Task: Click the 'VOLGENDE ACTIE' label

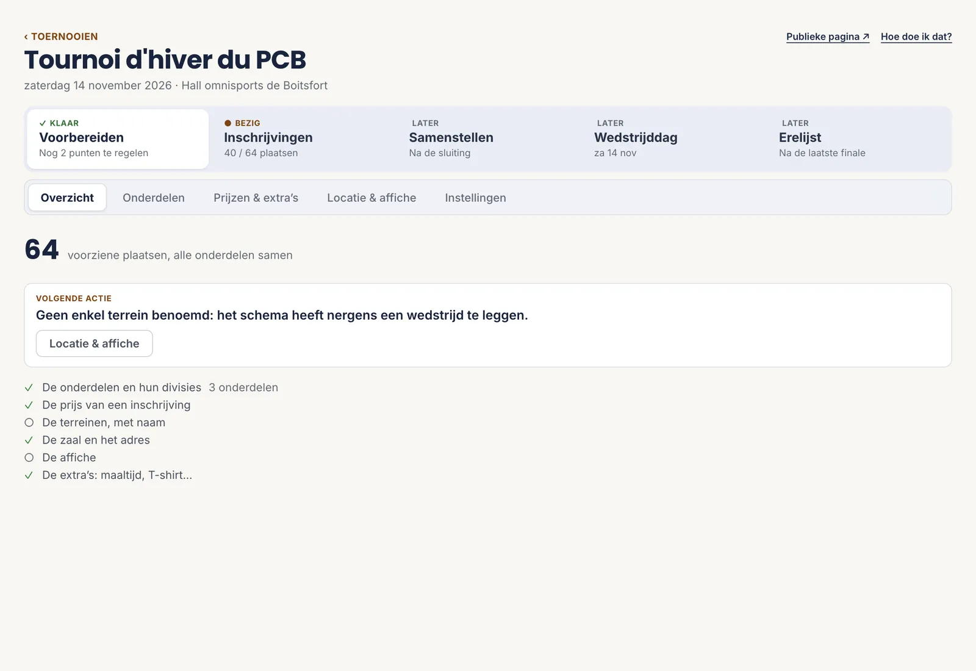Action: click(74, 298)
